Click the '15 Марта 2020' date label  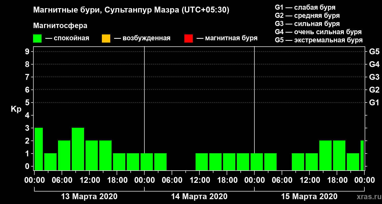(309, 197)
